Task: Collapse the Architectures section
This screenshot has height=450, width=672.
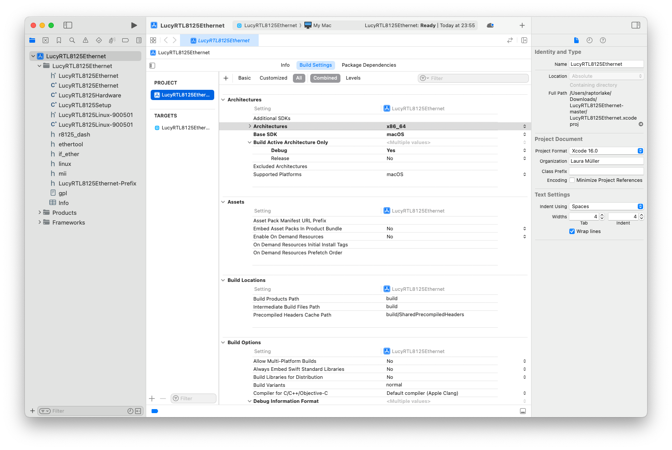Action: click(223, 100)
